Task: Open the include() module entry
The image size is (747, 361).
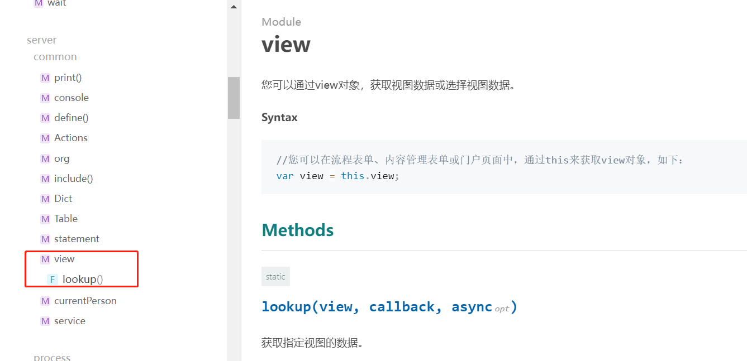Action: (x=73, y=179)
